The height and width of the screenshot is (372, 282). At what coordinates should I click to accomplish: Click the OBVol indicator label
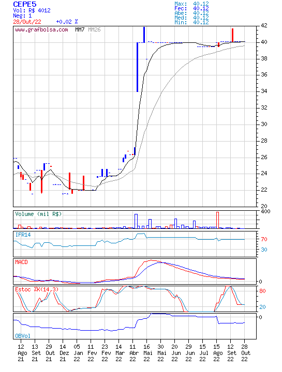tap(23, 336)
